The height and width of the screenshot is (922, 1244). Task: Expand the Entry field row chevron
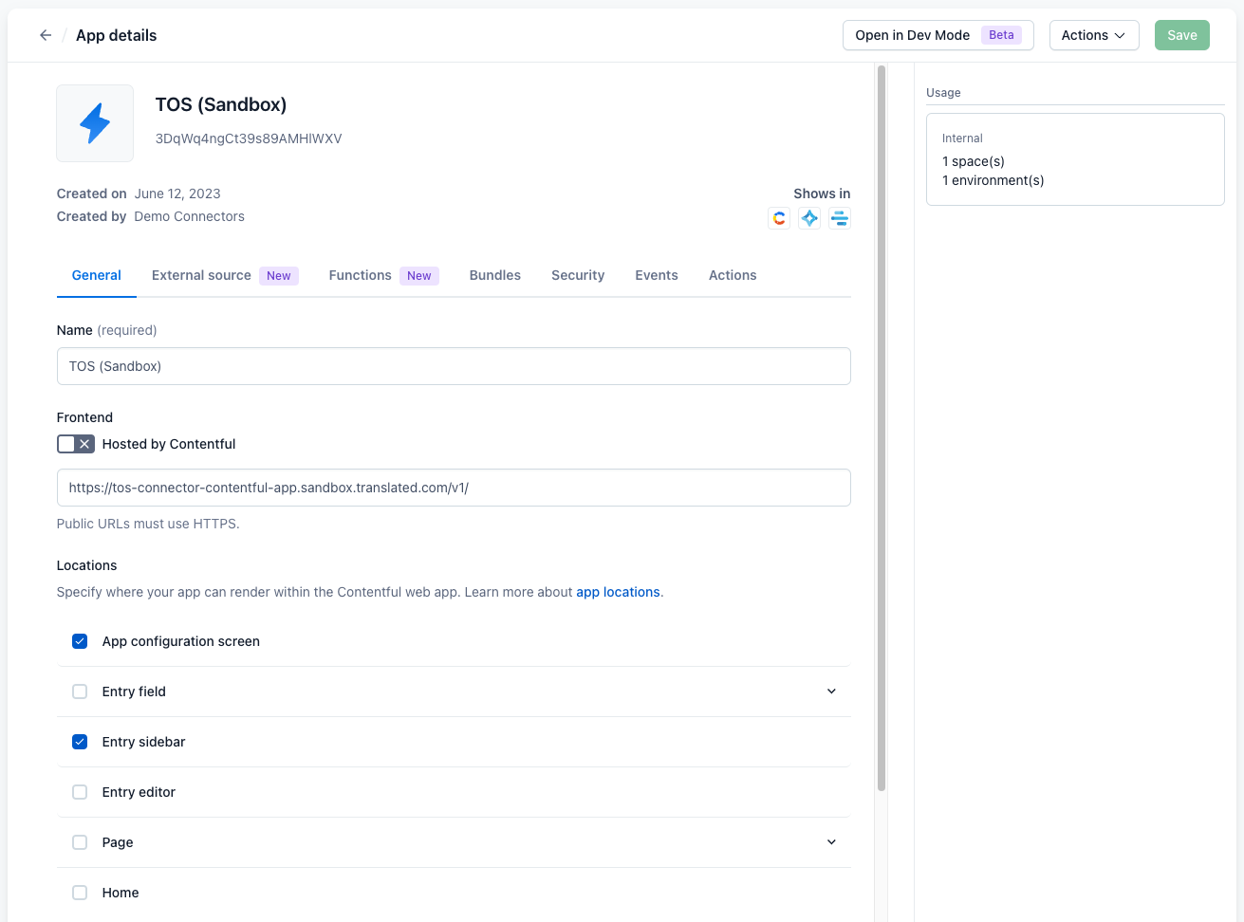pyautogui.click(x=831, y=691)
